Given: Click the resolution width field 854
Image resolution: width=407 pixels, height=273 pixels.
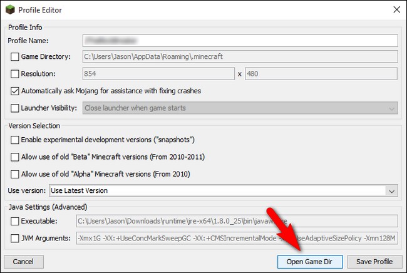Looking at the screenshot, I should click(x=158, y=74).
